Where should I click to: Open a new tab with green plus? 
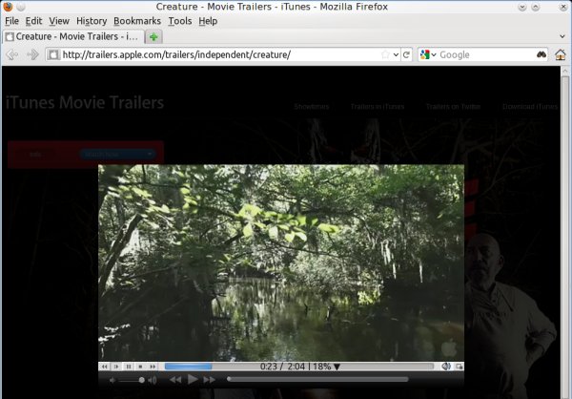pos(153,37)
